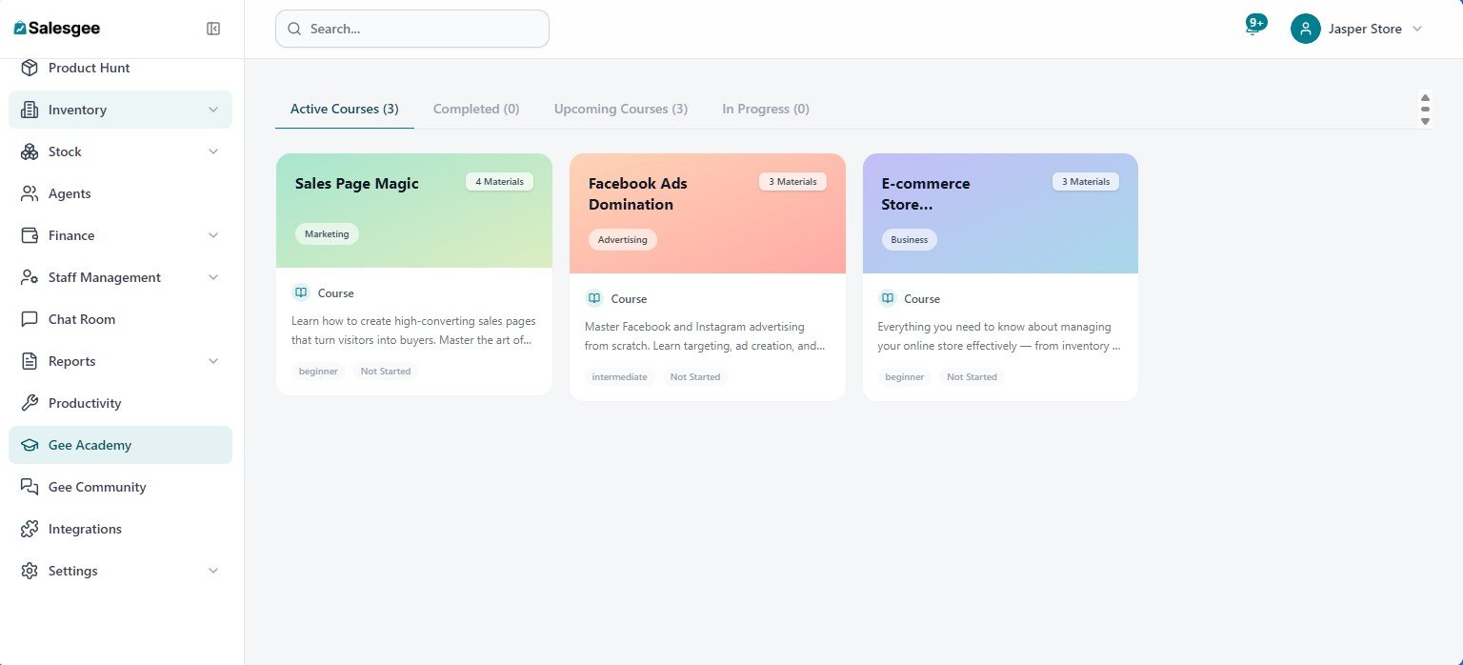Viewport: 1463px width, 665px height.
Task: Select the Product Hunt sidebar icon
Action: coord(30,68)
